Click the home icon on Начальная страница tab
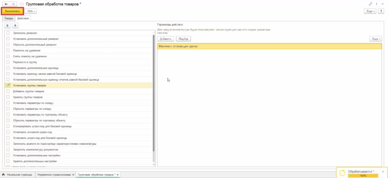 click(x=3, y=175)
